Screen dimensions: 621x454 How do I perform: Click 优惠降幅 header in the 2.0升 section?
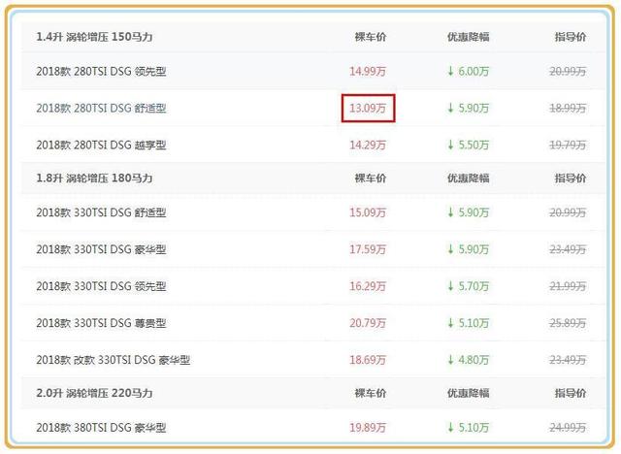[x=468, y=393]
